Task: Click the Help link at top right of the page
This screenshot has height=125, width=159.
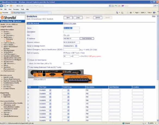Action: tap(154, 16)
